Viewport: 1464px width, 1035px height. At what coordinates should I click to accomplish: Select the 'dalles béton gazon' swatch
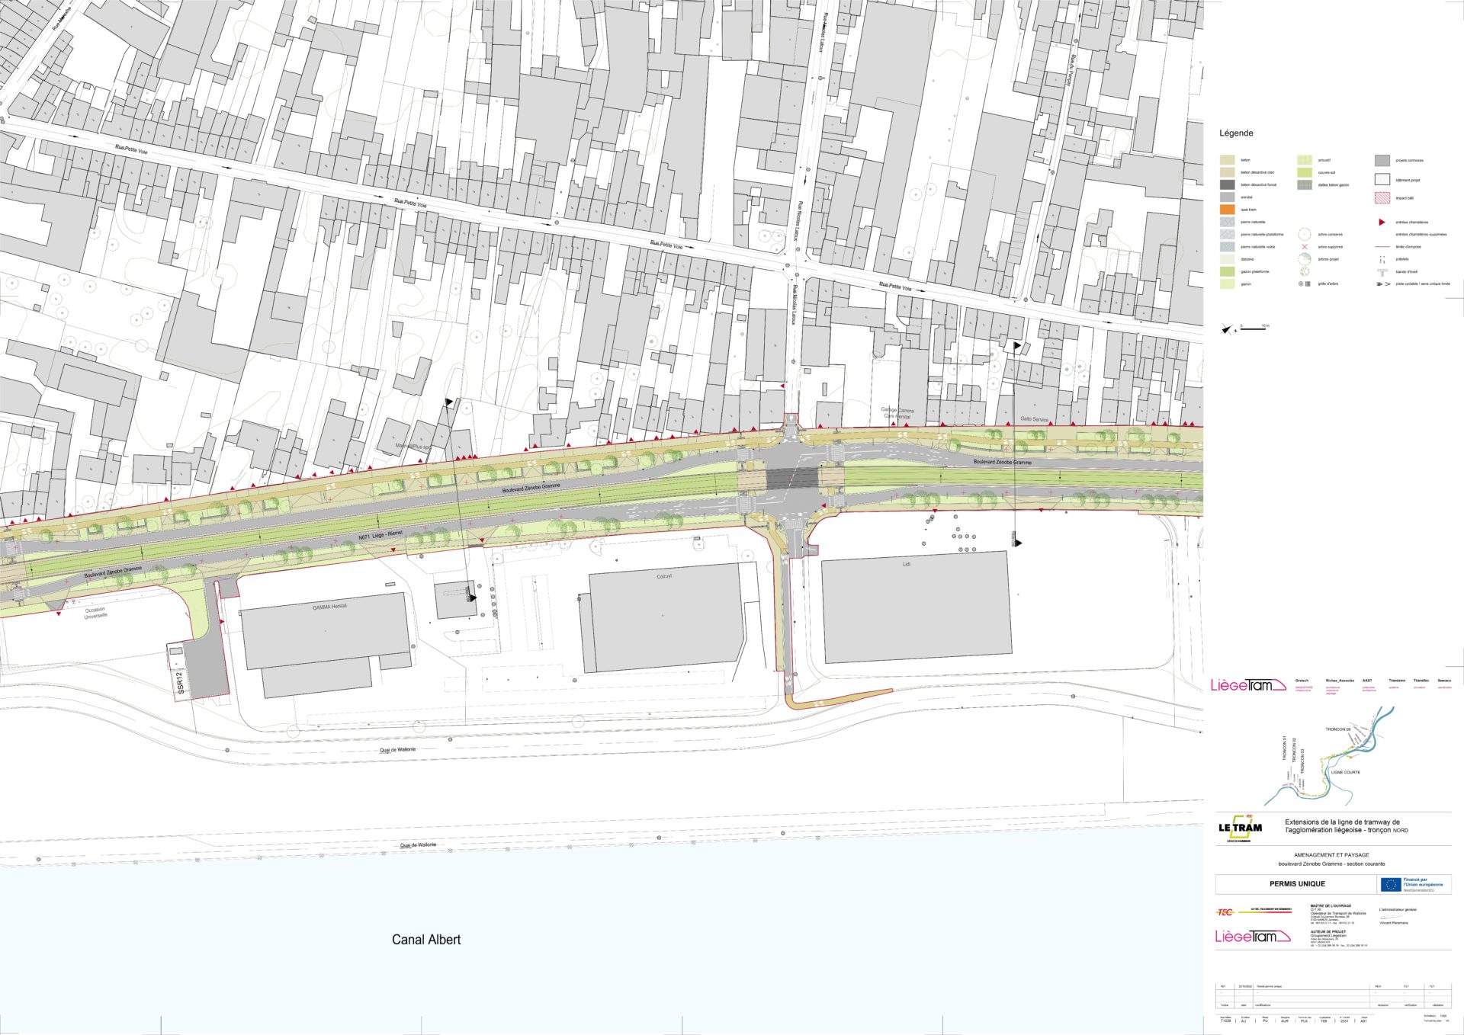pos(1305,184)
